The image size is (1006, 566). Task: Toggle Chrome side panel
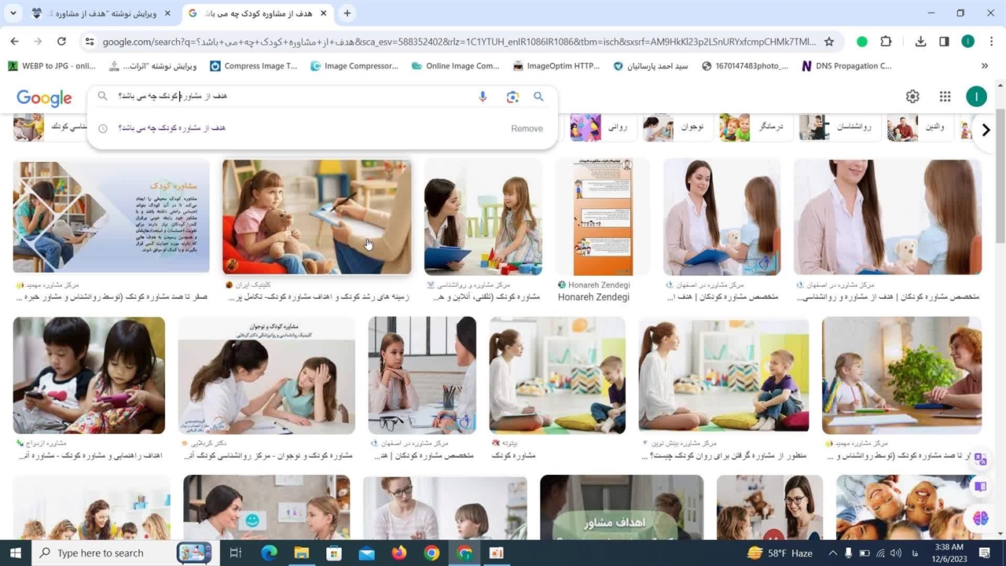pos(944,42)
